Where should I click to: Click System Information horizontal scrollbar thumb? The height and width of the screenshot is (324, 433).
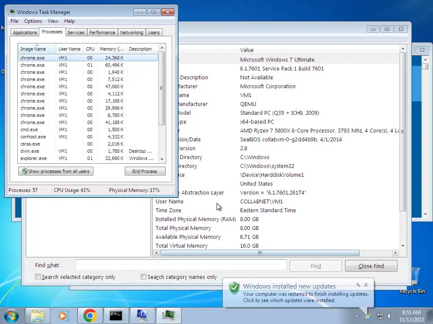coord(260,253)
